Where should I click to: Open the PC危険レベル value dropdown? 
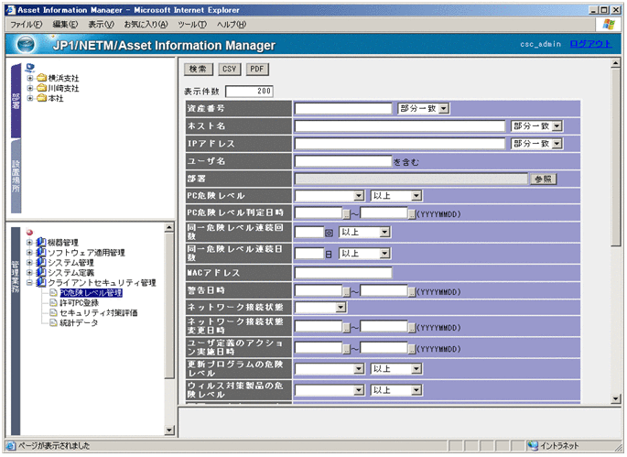pyautogui.click(x=358, y=195)
